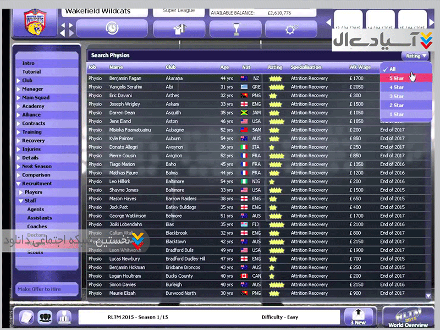Click the trophy icon in top toolbar
The width and height of the screenshot is (440, 330).
point(235,28)
